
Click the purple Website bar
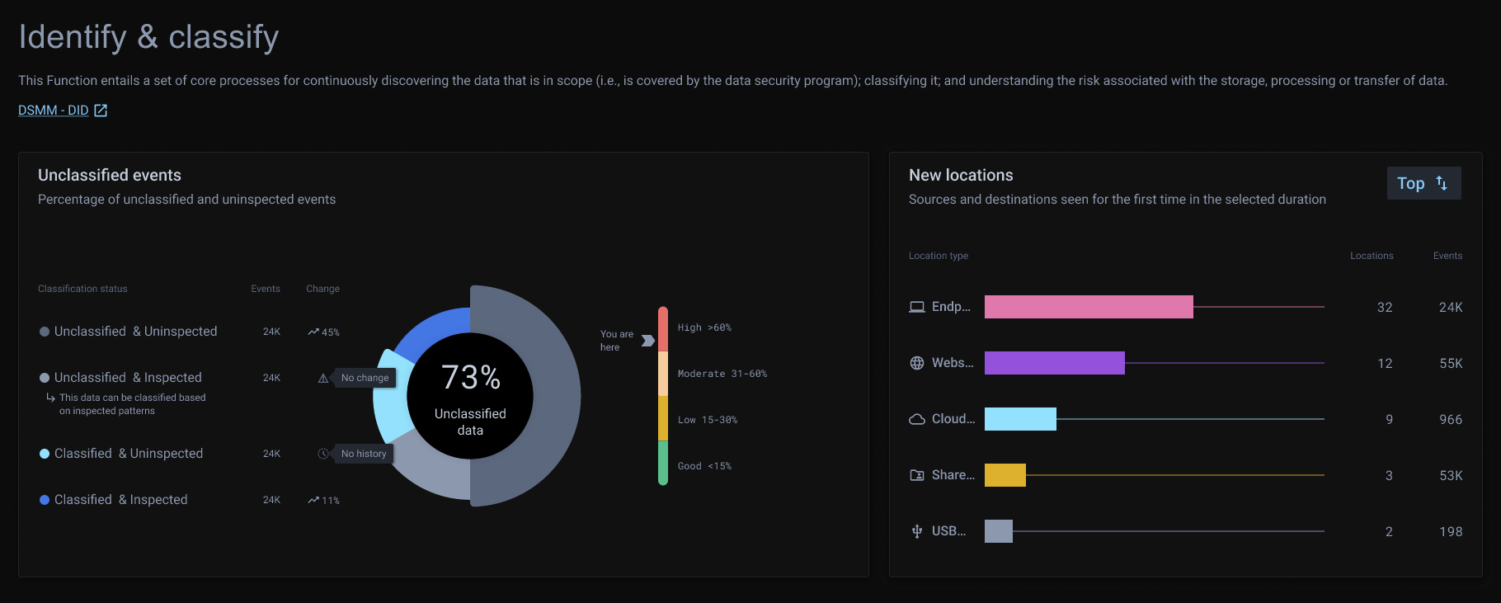(1054, 363)
